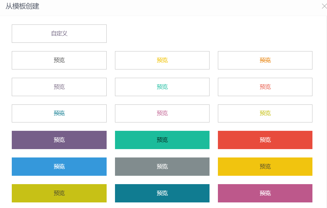Choose white template with red 预览 text
The width and height of the screenshot is (327, 208).
[265, 87]
